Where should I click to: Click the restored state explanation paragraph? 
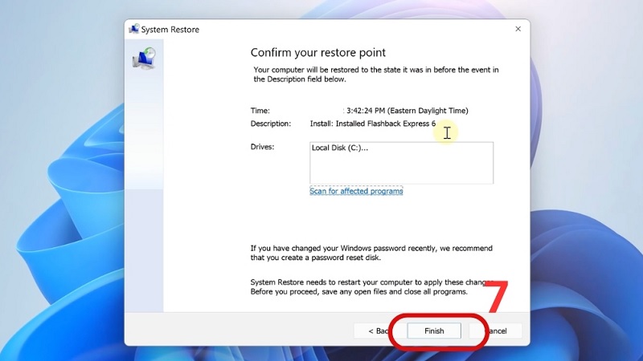click(376, 75)
